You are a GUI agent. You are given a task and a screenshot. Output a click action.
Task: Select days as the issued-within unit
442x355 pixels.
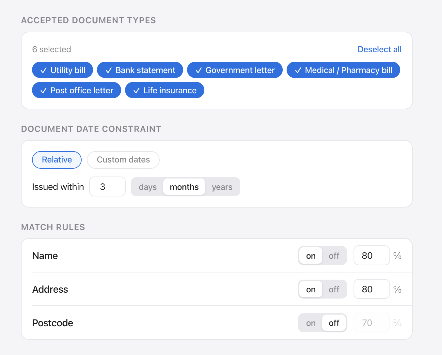[x=148, y=187]
